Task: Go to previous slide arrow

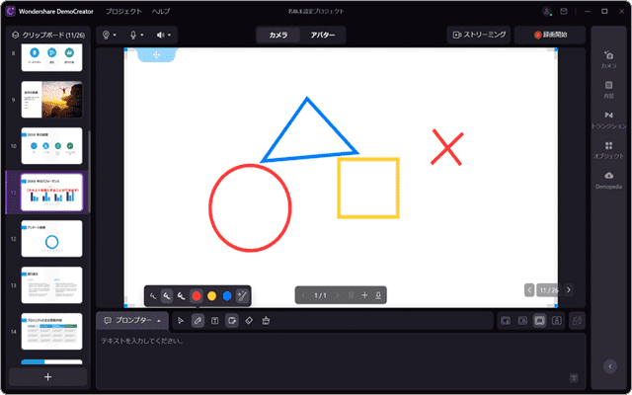Action: click(x=529, y=289)
